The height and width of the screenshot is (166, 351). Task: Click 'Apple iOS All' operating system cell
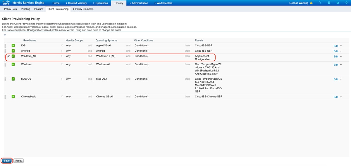pyautogui.click(x=104, y=46)
